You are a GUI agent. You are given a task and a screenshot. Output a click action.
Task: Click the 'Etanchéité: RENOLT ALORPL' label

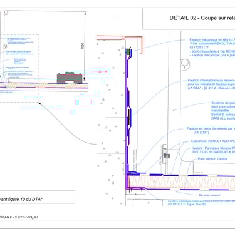[x=213, y=141]
